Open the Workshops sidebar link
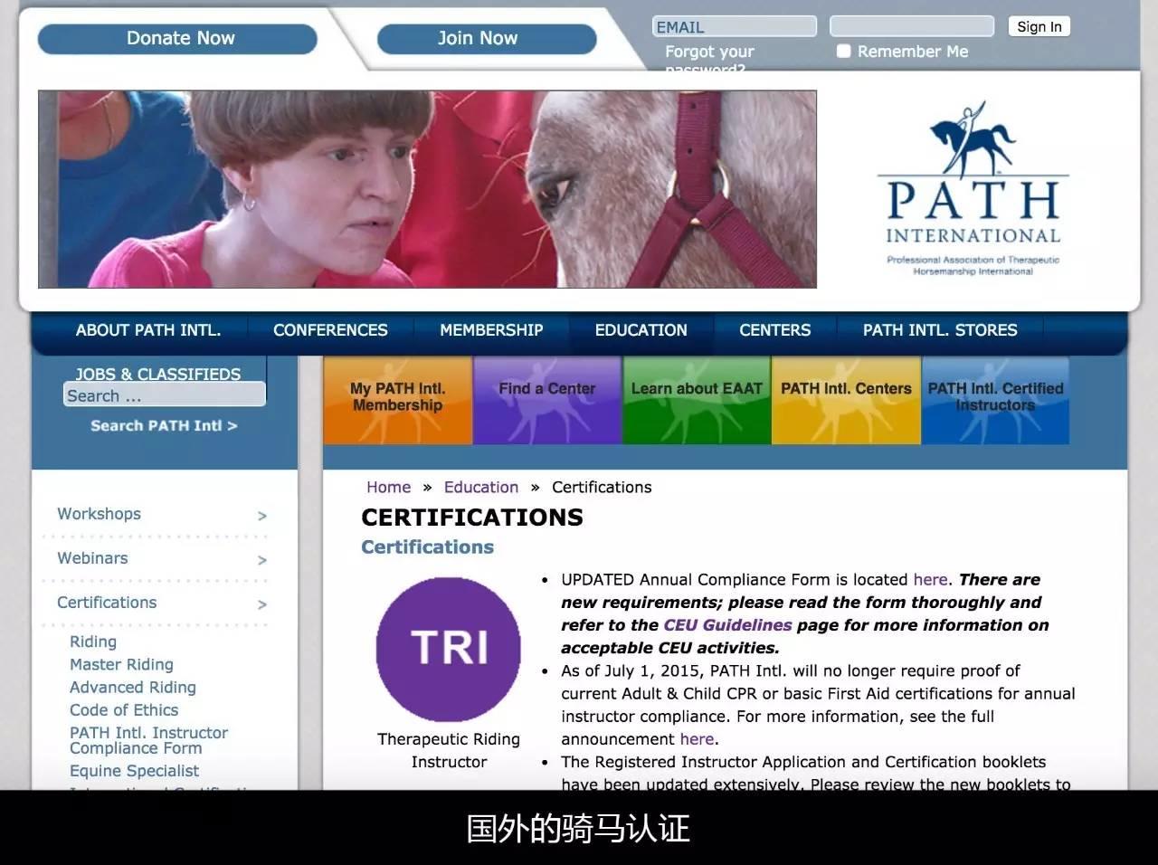 (x=99, y=514)
